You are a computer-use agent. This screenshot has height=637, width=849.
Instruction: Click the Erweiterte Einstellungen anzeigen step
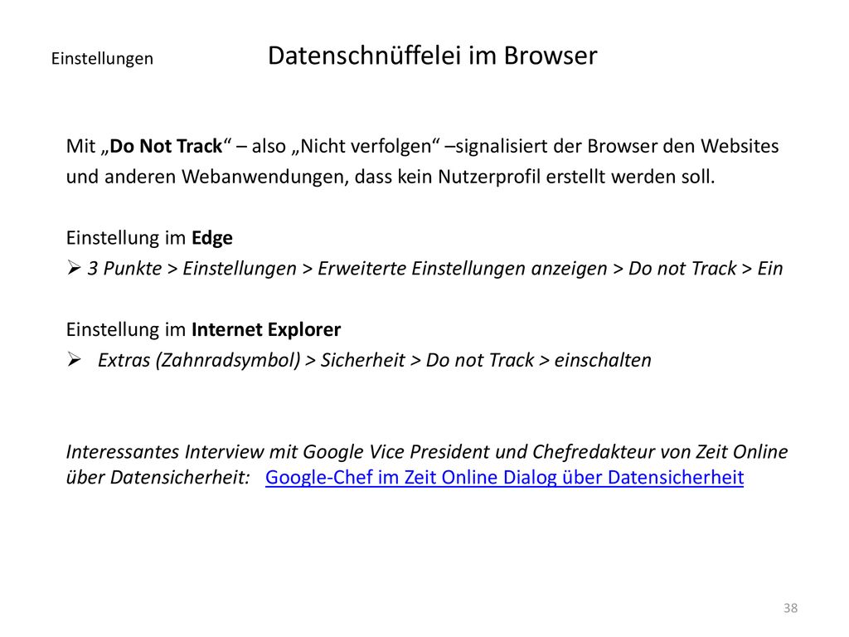click(463, 268)
